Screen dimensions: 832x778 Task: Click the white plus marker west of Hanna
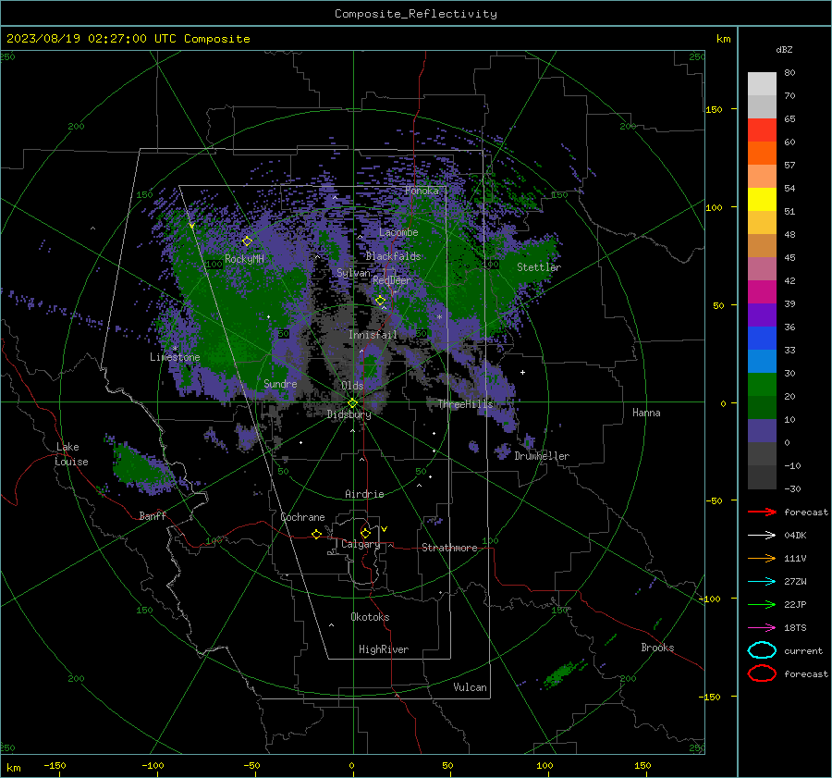[x=522, y=372]
